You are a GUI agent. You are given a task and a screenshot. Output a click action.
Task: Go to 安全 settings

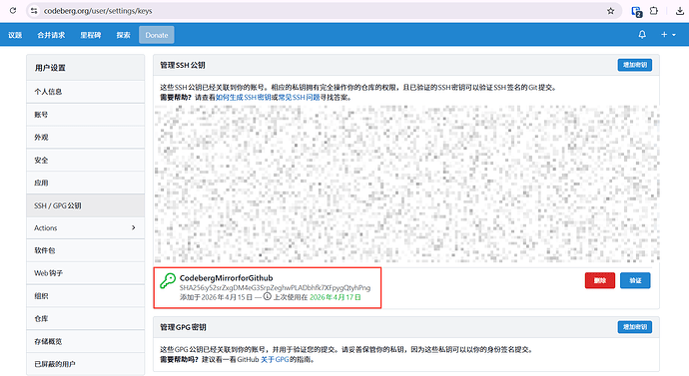tap(85, 161)
